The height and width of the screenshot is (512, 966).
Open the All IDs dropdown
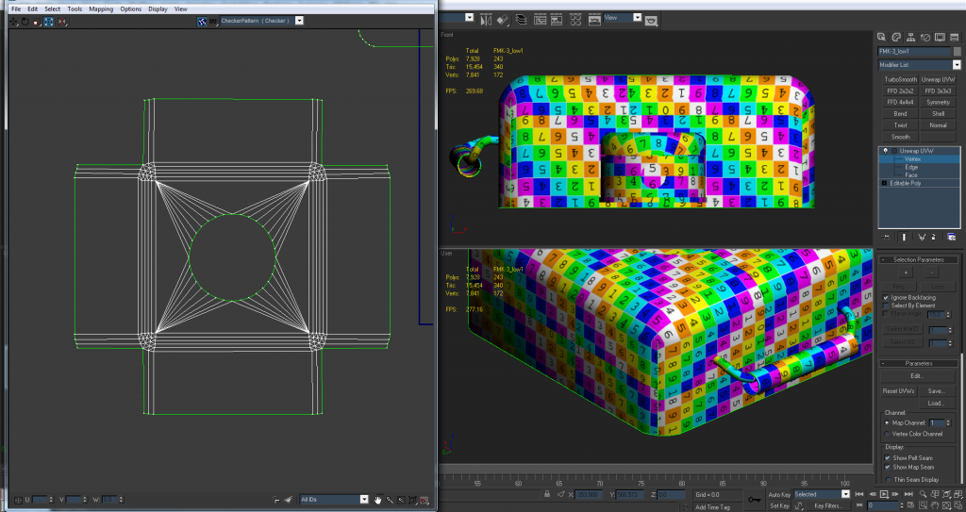(363, 499)
